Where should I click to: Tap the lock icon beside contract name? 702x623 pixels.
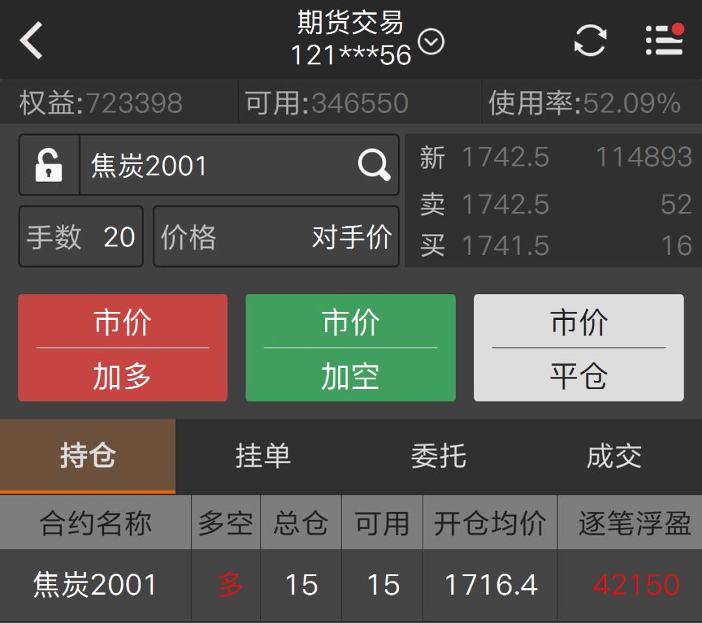[47, 165]
